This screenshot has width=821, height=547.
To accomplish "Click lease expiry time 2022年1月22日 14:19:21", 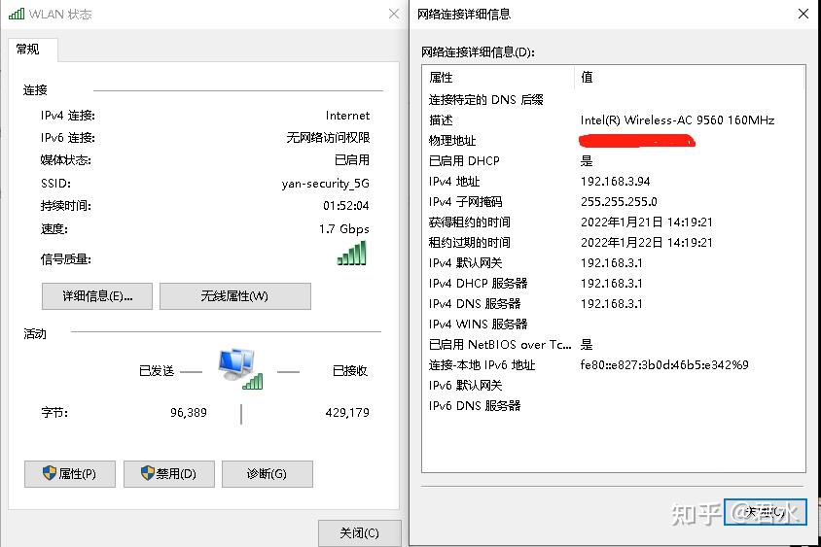I will pos(647,243).
